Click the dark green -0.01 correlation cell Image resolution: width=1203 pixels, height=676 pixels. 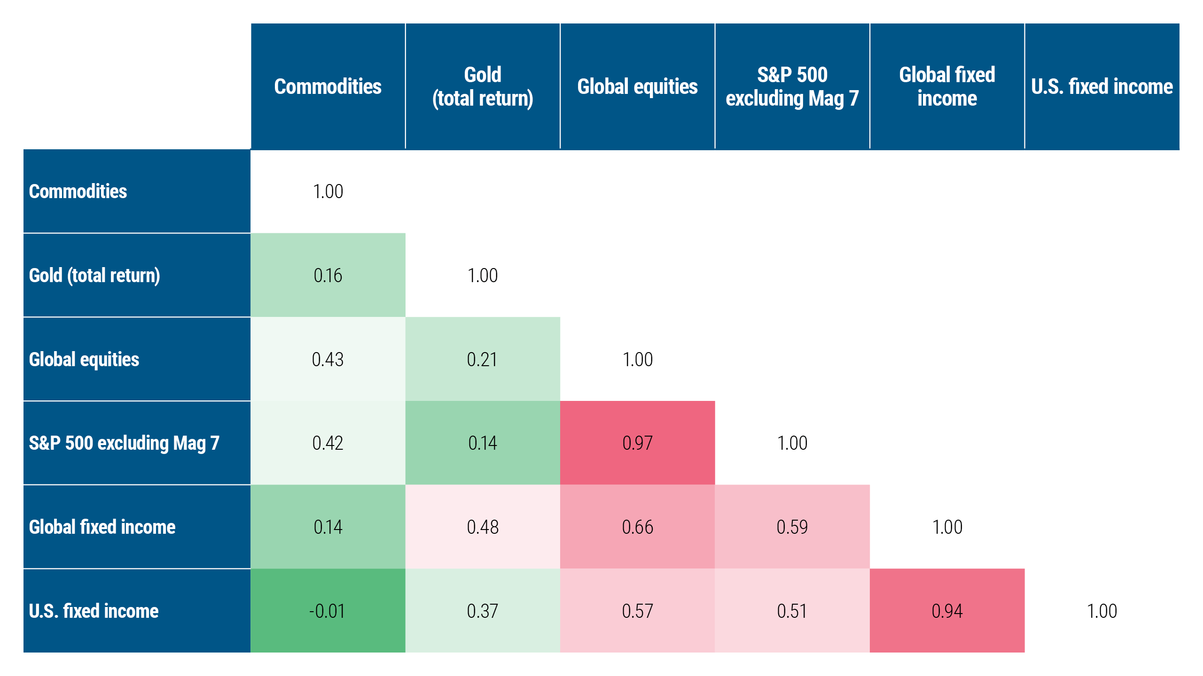tap(328, 611)
